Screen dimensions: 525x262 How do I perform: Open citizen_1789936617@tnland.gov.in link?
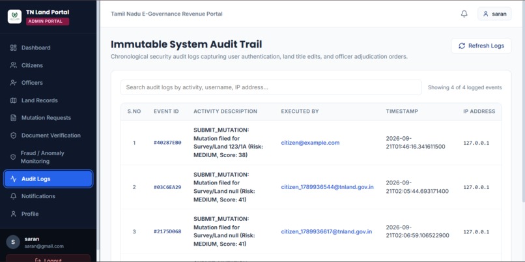(326, 231)
